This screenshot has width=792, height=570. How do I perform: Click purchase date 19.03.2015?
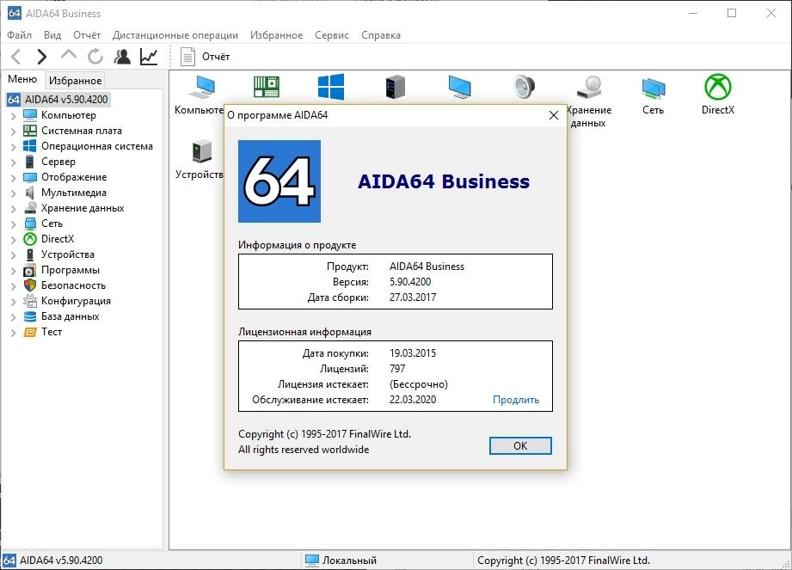[x=413, y=353]
